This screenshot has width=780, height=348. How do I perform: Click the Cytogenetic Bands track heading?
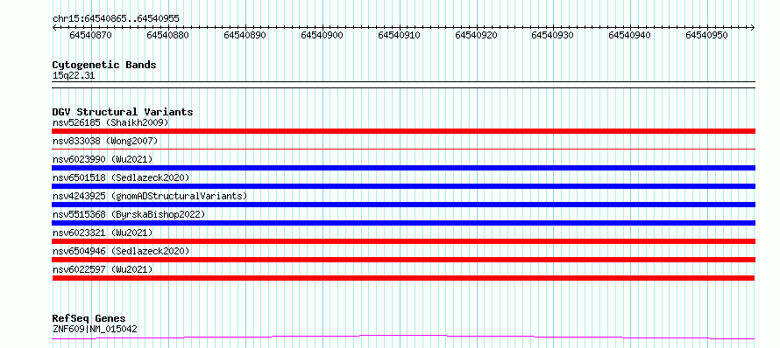pos(104,65)
